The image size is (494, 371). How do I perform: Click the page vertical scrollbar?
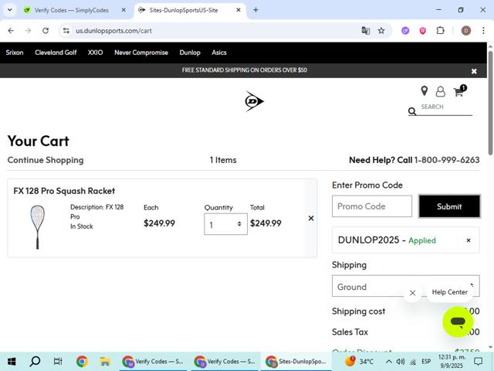tap(490, 103)
